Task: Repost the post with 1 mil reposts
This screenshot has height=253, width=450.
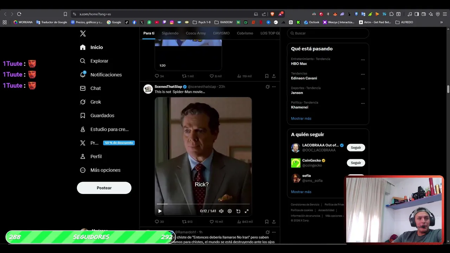Action: pyautogui.click(x=188, y=76)
